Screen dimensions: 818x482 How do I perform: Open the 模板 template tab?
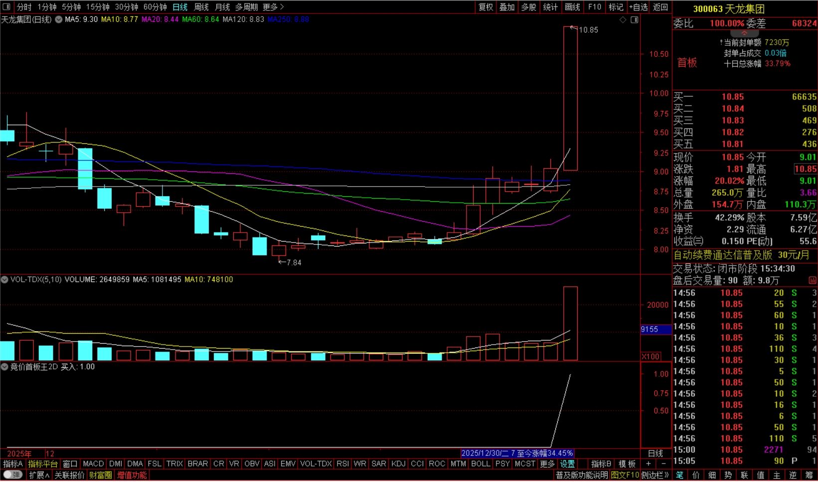point(627,464)
